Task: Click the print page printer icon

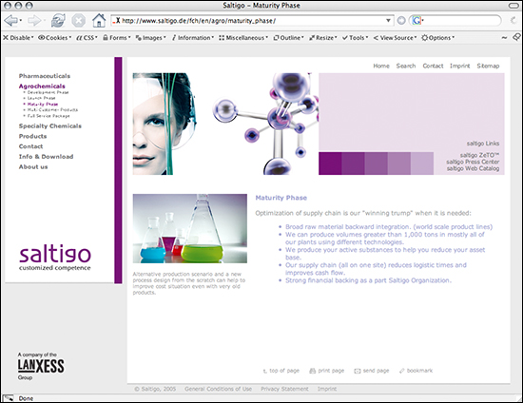Action: tap(312, 371)
